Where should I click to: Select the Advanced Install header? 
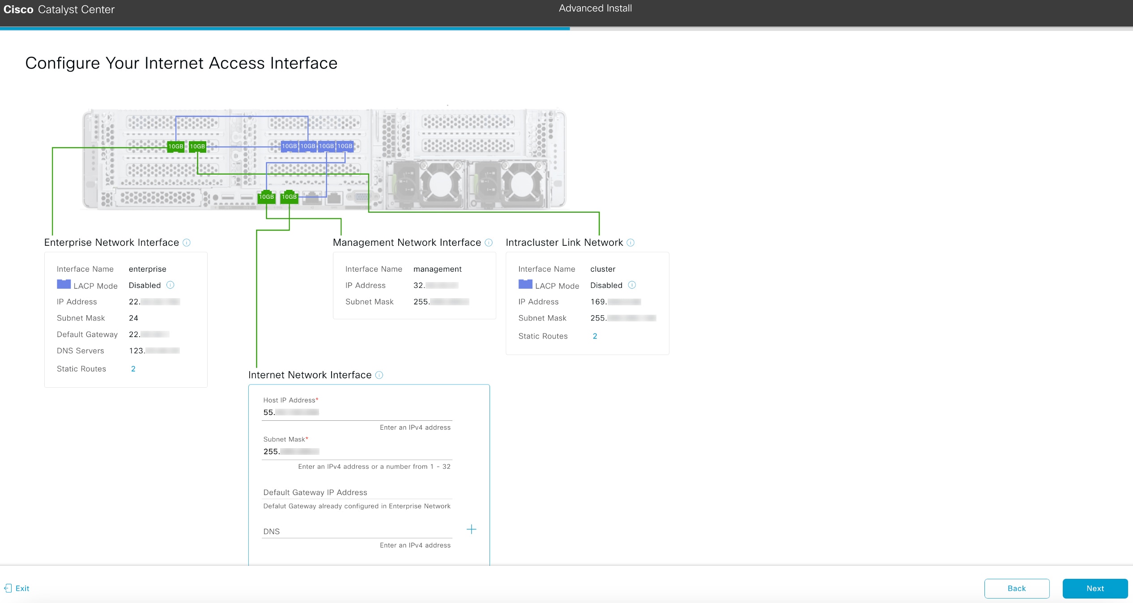pyautogui.click(x=595, y=8)
